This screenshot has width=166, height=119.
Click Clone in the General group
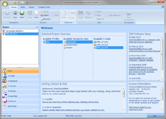pyautogui.click(x=45, y=11)
